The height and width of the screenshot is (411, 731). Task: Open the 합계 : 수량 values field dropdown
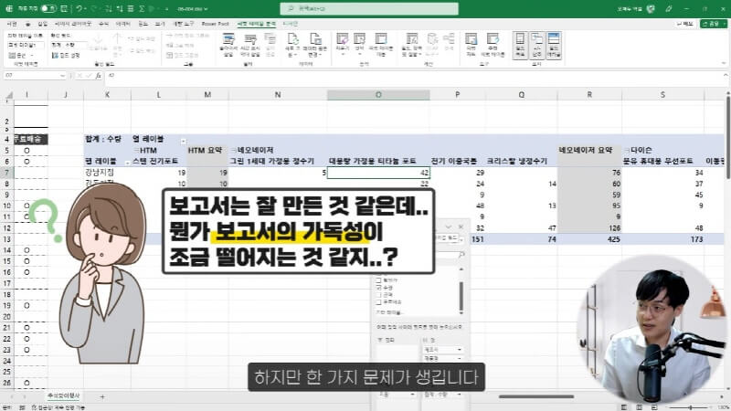(x=460, y=395)
